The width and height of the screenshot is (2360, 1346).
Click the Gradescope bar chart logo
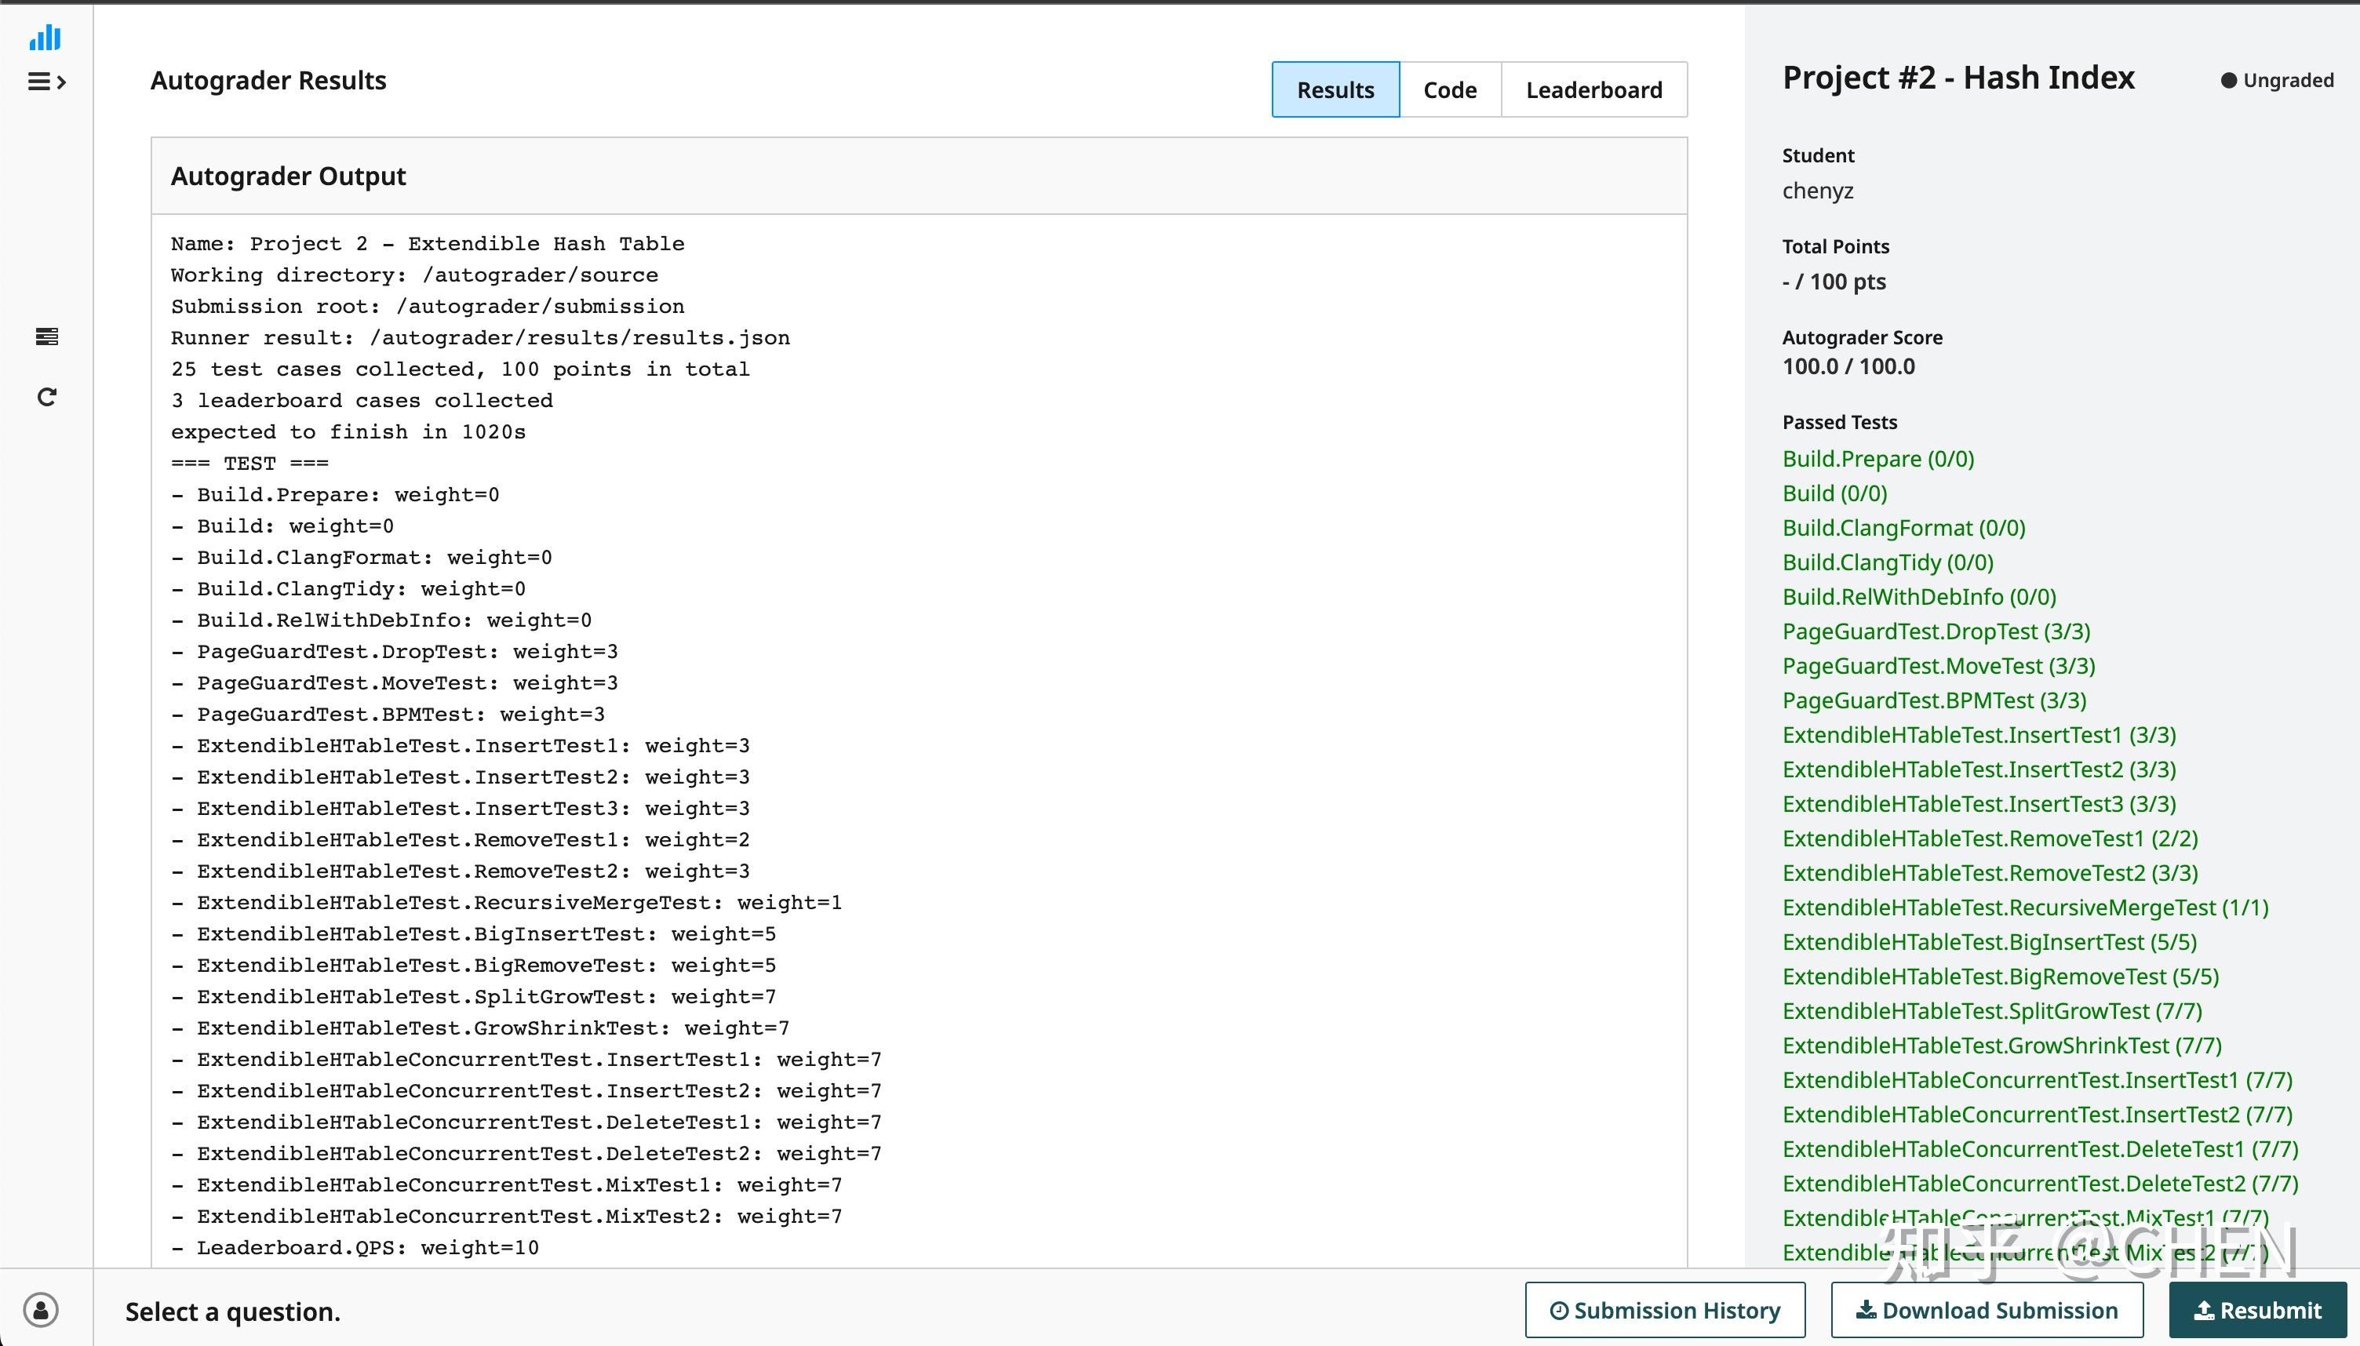point(46,38)
